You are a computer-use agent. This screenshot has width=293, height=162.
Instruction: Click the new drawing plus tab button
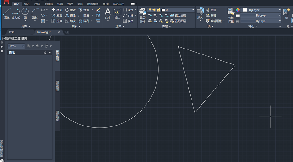(67, 32)
